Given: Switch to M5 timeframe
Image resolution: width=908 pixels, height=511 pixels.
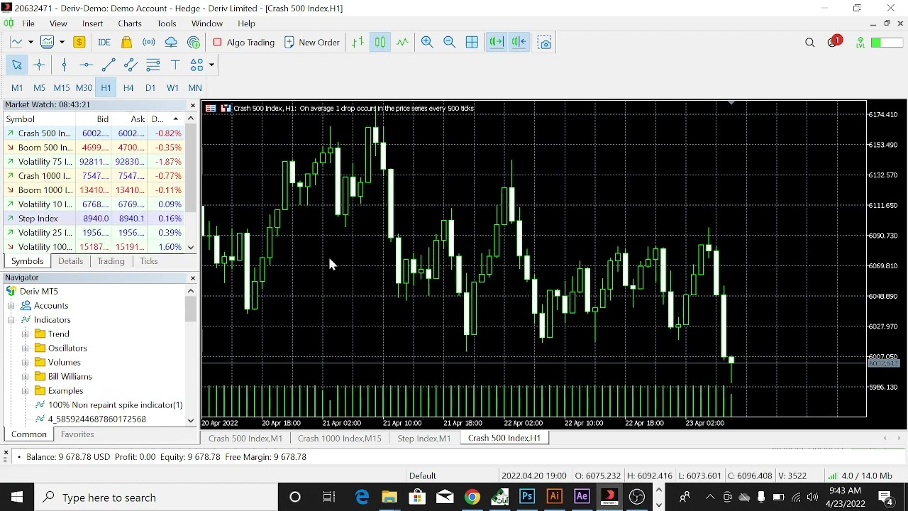Looking at the screenshot, I should pos(40,88).
